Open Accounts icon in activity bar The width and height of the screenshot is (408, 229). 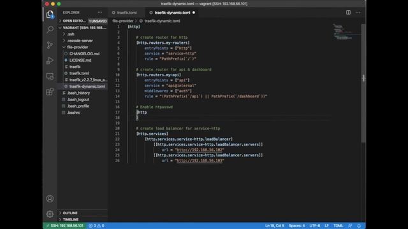pyautogui.click(x=50, y=198)
